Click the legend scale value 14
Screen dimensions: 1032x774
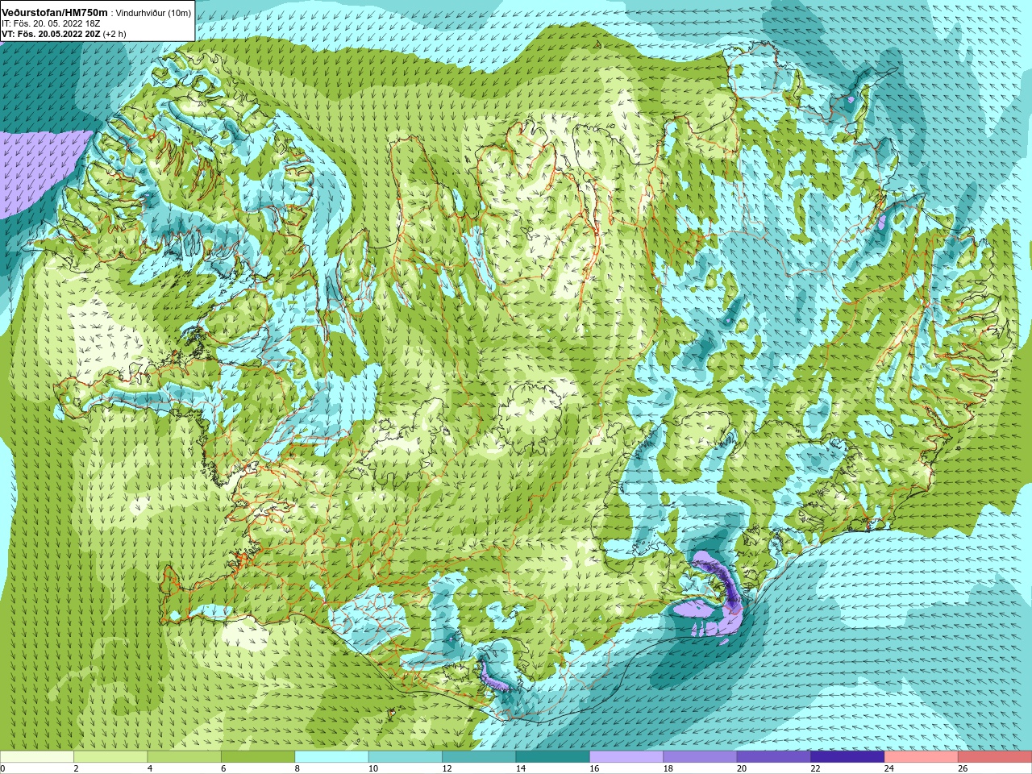521,768
